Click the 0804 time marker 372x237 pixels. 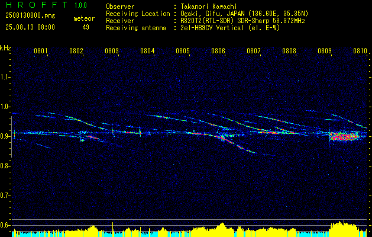click(147, 51)
